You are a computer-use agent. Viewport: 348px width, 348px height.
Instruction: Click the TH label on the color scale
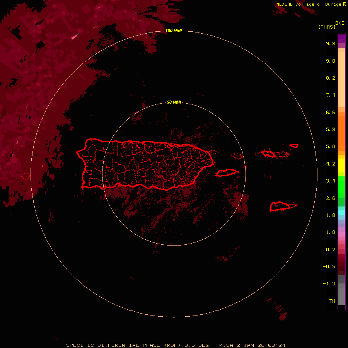(x=332, y=301)
